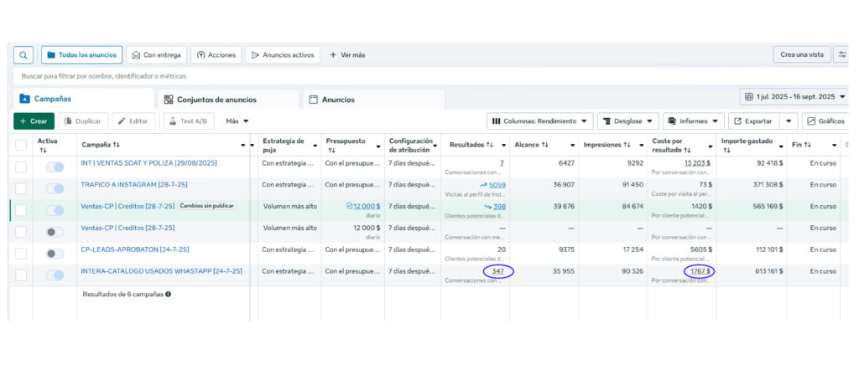The width and height of the screenshot is (859, 390).
Task: Click the Exportar button
Action: pyautogui.click(x=752, y=121)
